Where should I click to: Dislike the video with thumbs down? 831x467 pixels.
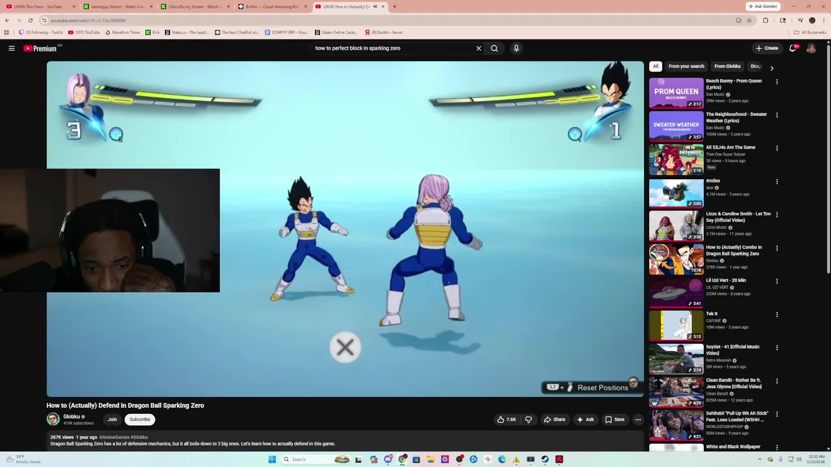[528, 420]
